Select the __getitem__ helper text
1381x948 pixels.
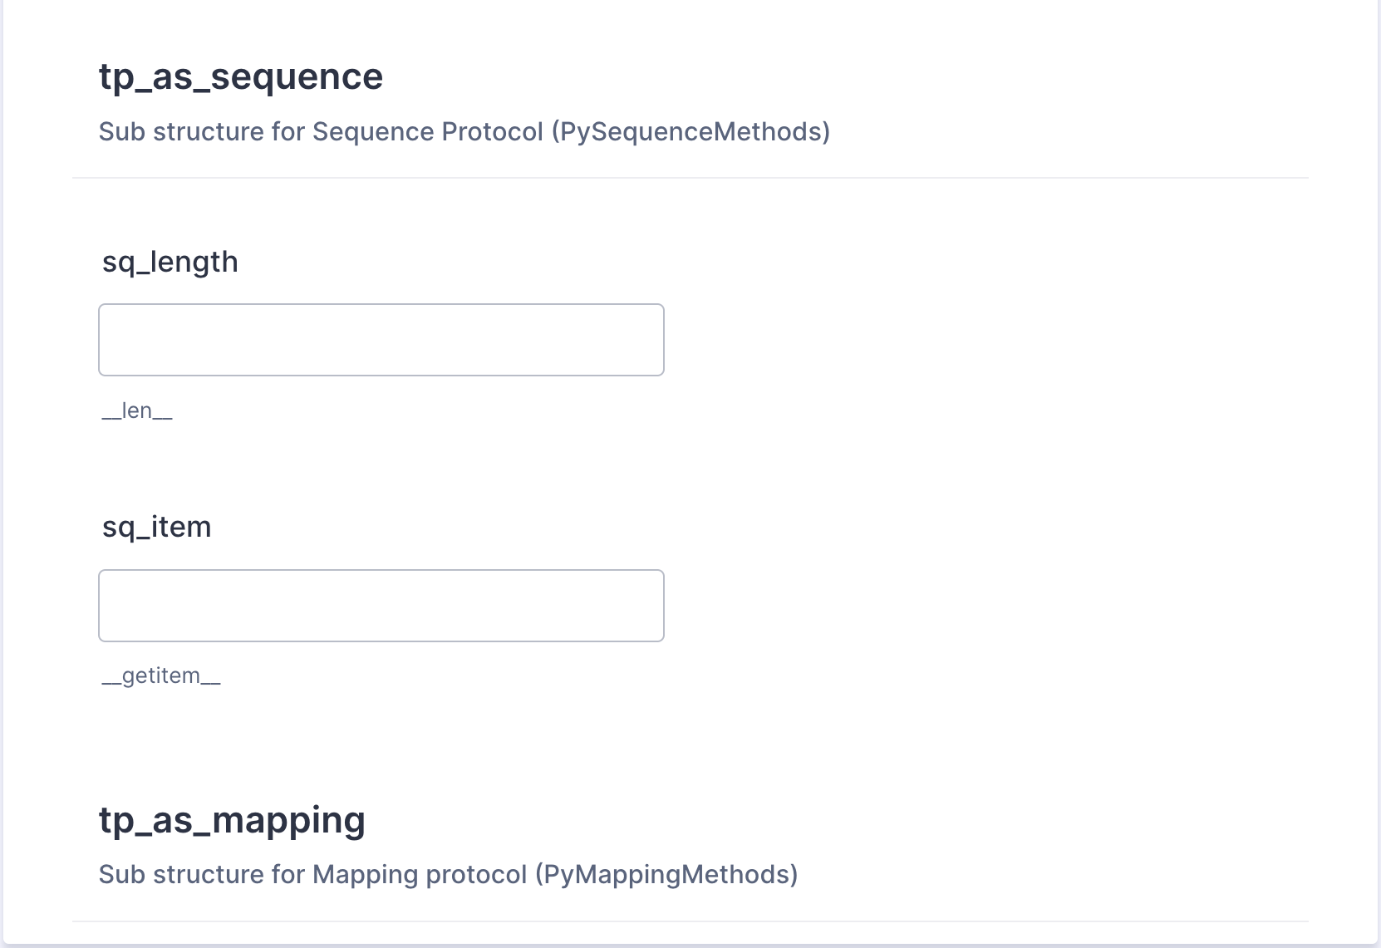(161, 675)
